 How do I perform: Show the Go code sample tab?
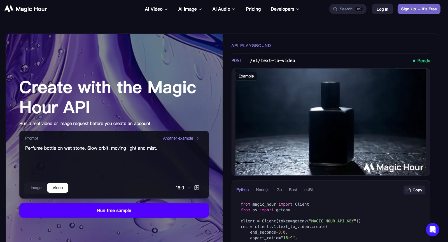pyautogui.click(x=279, y=190)
